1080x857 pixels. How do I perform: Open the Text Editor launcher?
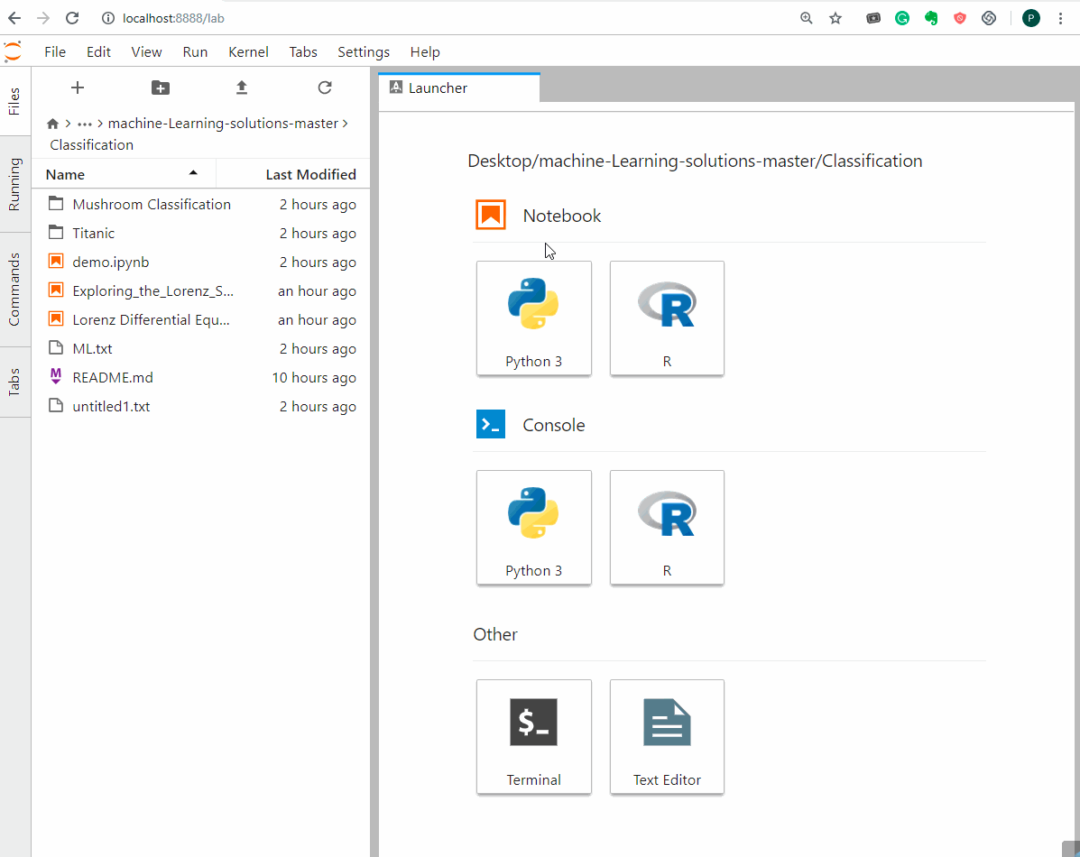667,737
